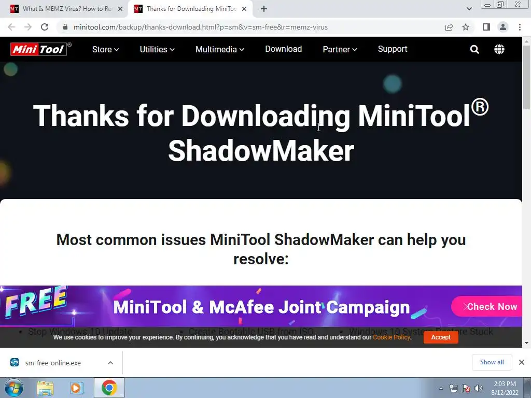The height and width of the screenshot is (398, 531).
Task: Open Chrome's three-dot menu
Action: click(520, 27)
